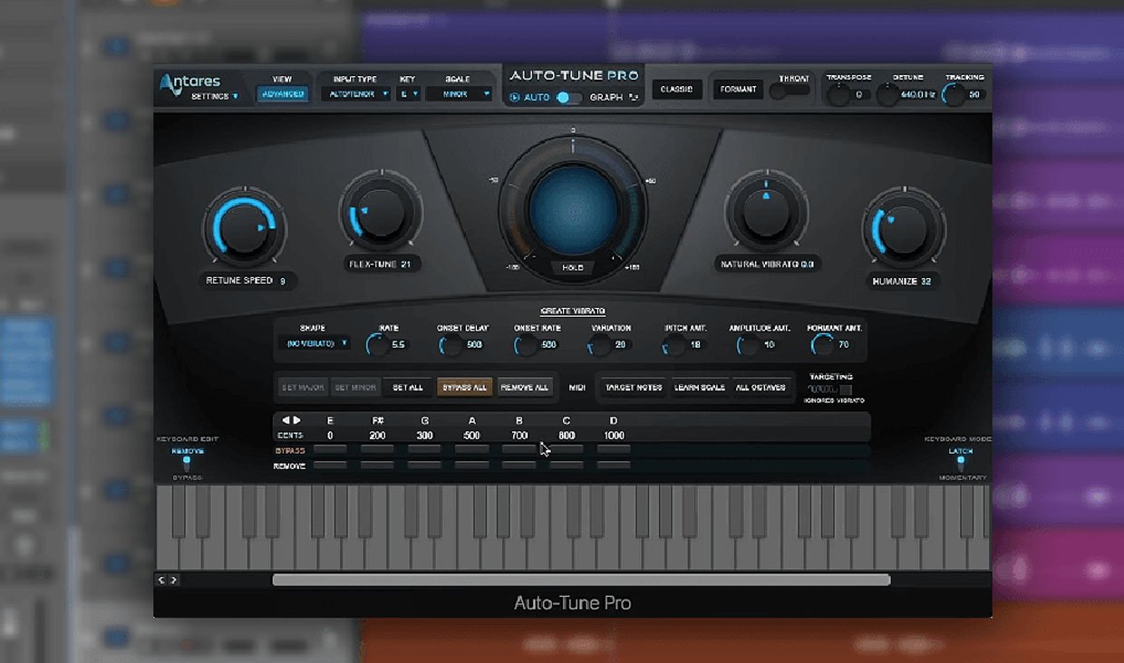Enable Classic mode button
The height and width of the screenshot is (663, 1124).
pos(676,89)
